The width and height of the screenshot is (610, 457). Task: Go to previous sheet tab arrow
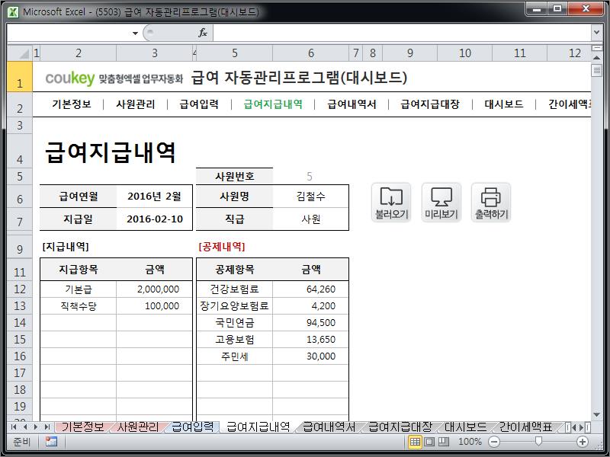click(x=25, y=427)
